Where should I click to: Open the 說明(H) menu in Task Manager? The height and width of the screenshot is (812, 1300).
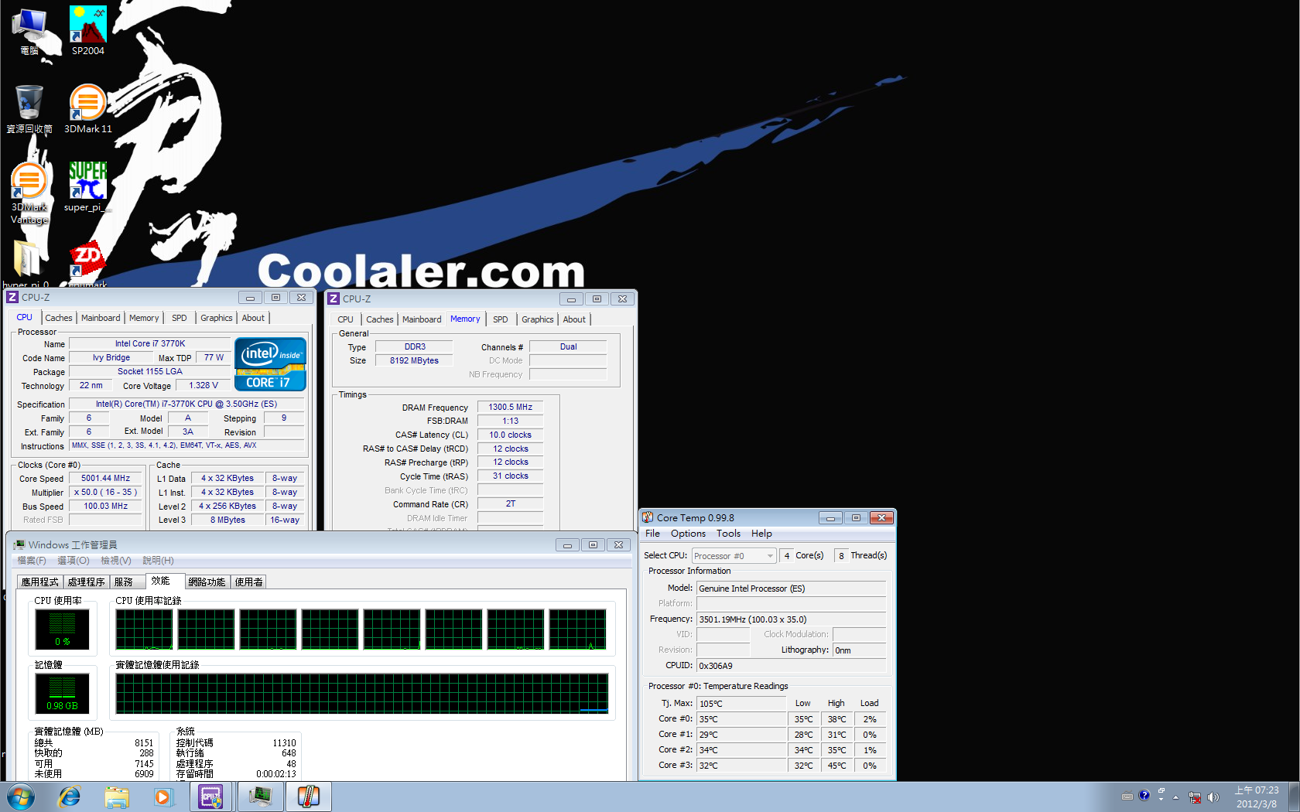(158, 561)
